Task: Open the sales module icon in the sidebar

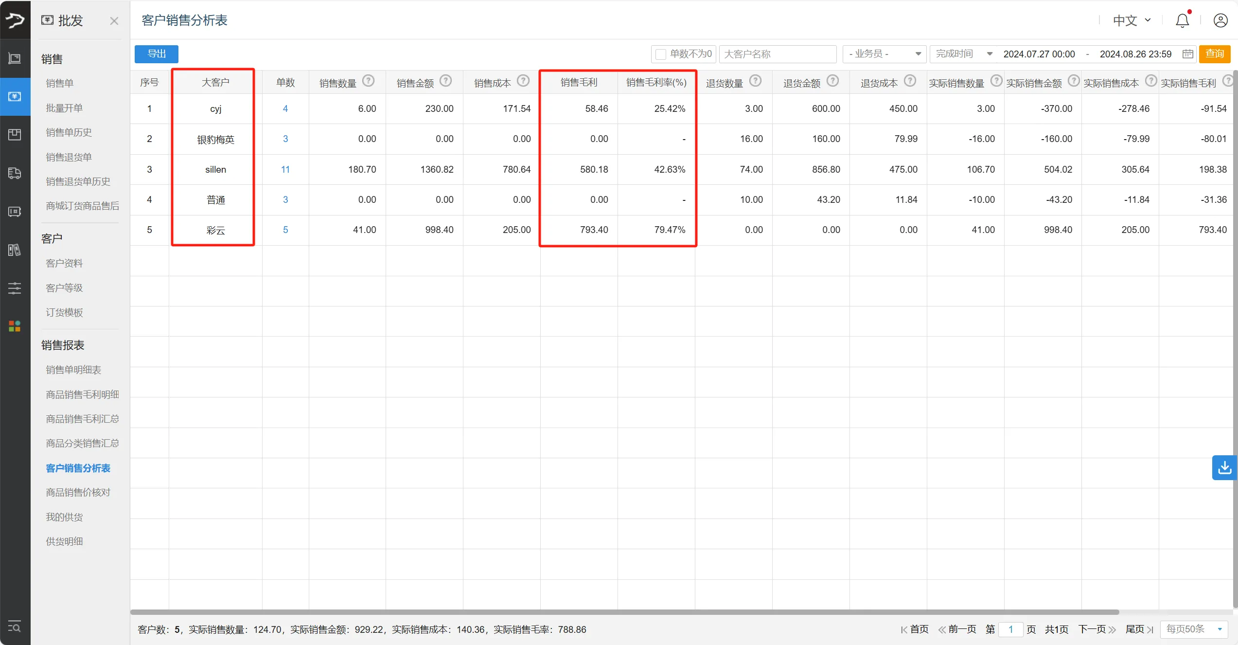Action: (x=15, y=97)
